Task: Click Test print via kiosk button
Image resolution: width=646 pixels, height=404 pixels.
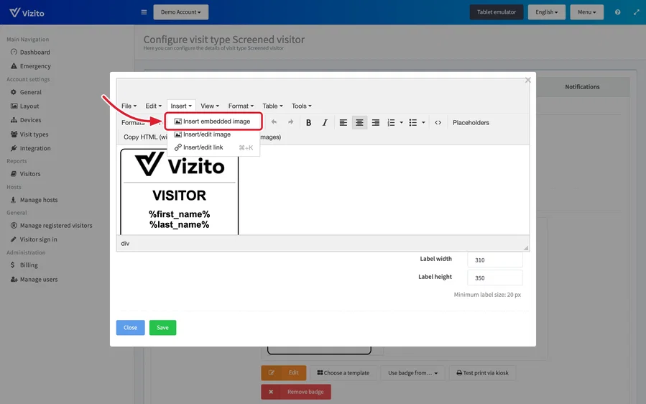Action: point(482,372)
